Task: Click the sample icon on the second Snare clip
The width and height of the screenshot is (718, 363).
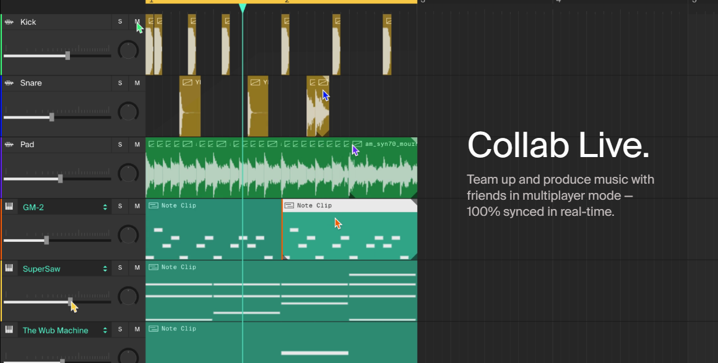Action: 255,82
